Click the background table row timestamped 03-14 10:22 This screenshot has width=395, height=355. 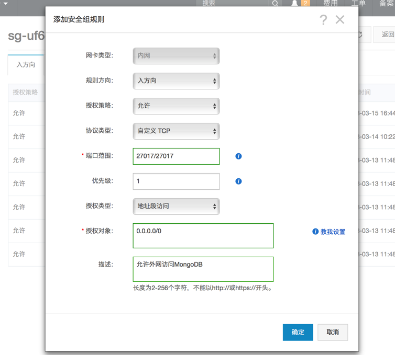point(376,137)
